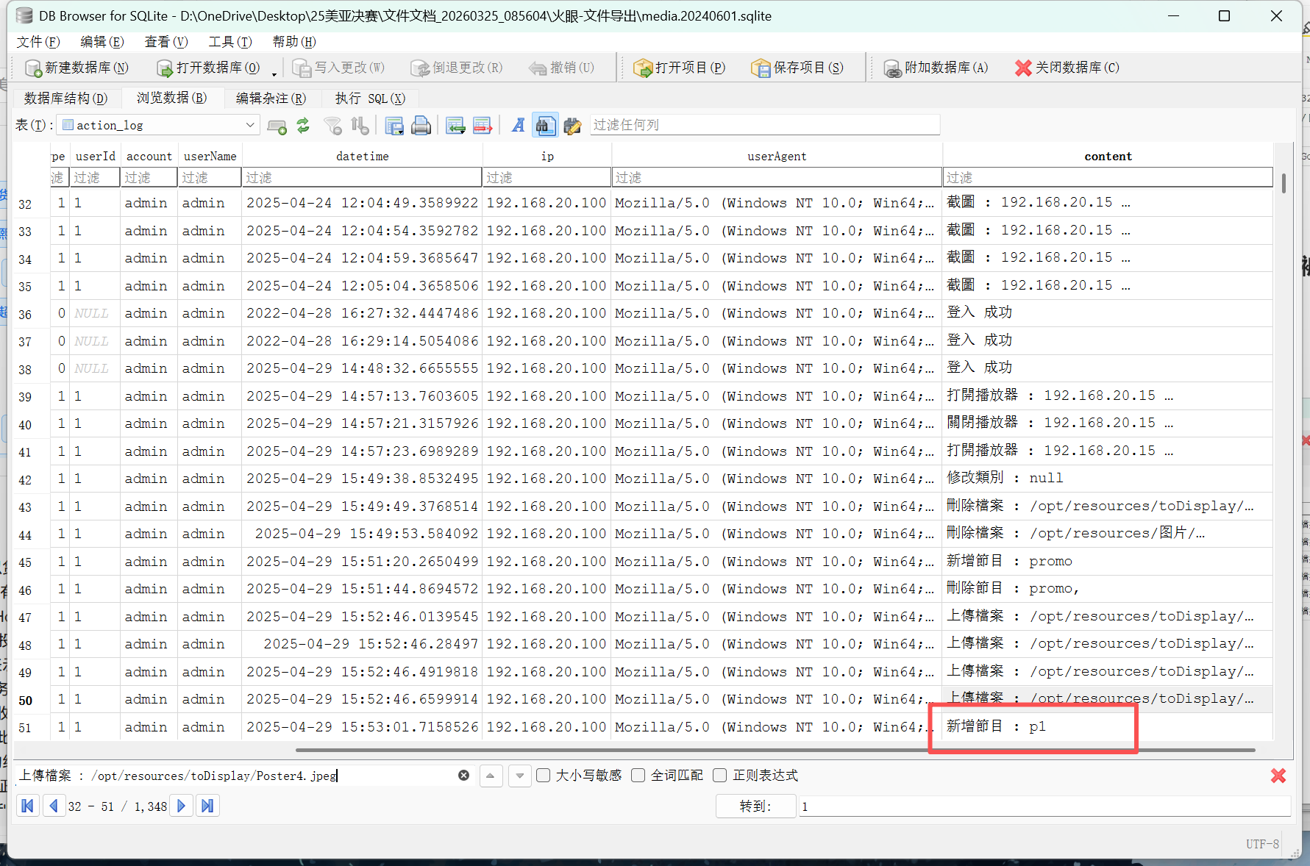Click the green refresh table data icon
The image size is (1310, 866).
(303, 126)
